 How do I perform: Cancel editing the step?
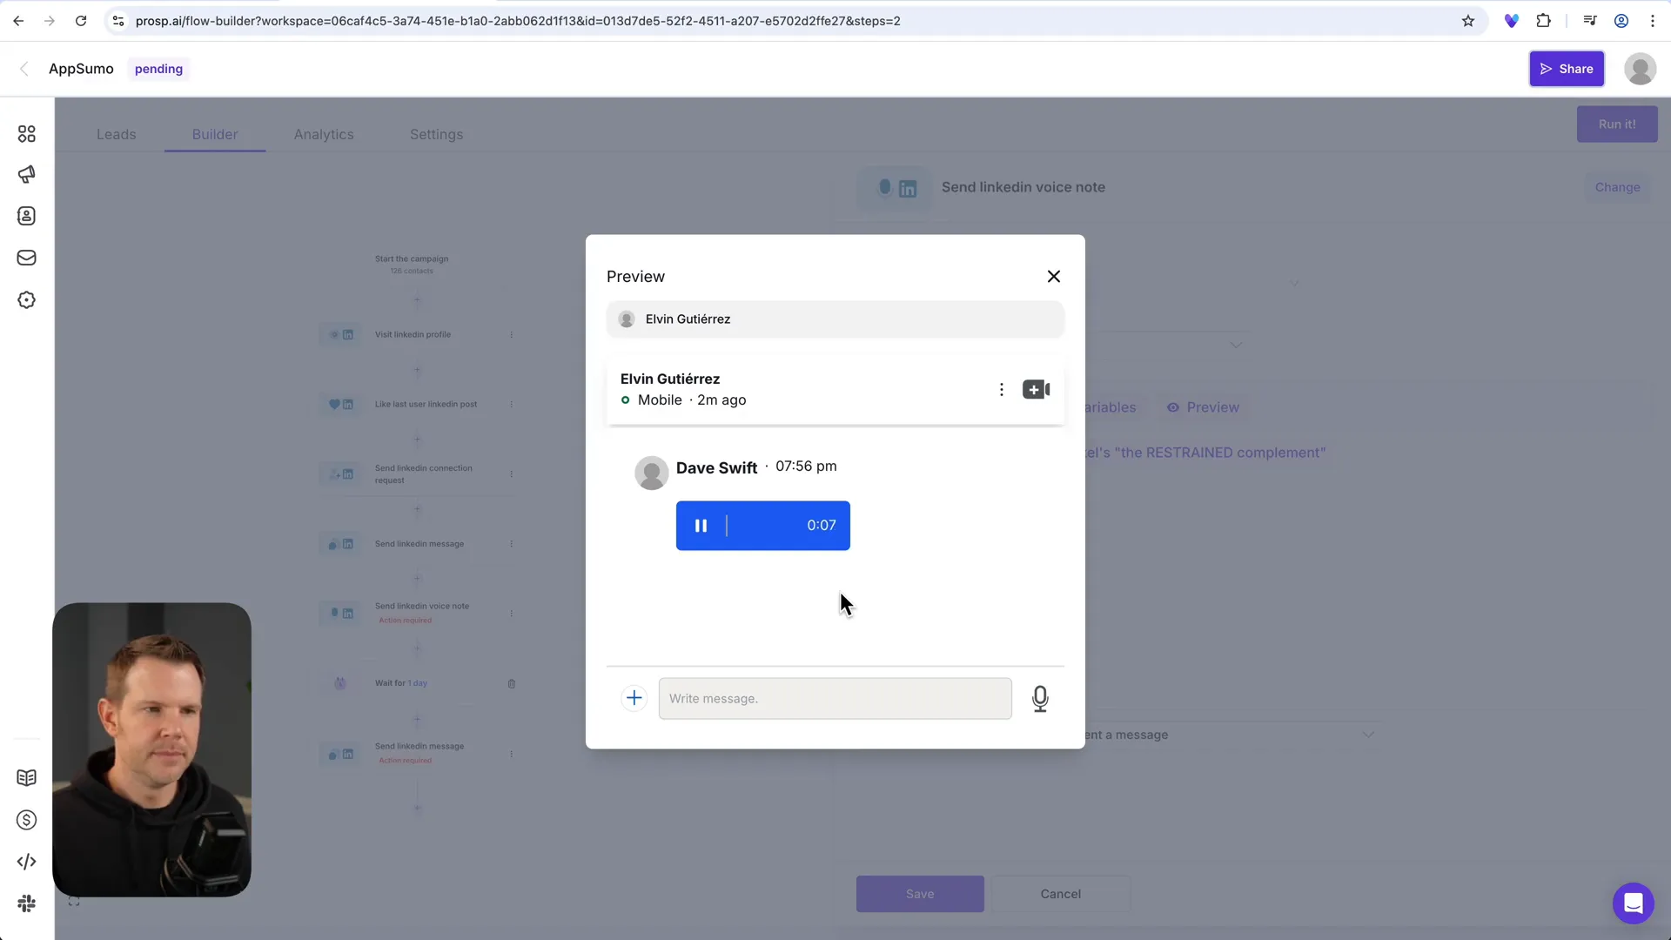tap(1060, 894)
